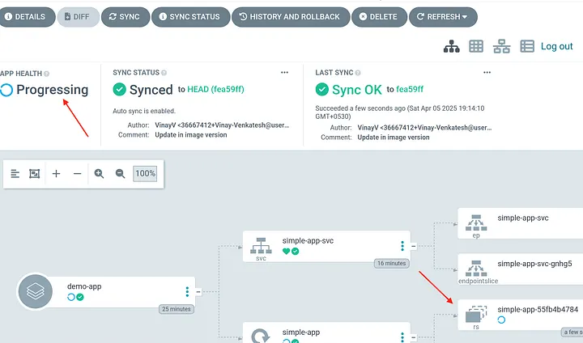Image resolution: width=583 pixels, height=343 pixels.
Task: Toggle the fit-to-frame image icon
Action: click(35, 173)
